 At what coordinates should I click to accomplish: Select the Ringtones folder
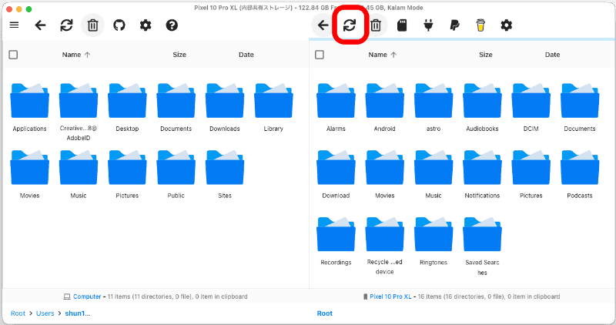click(x=434, y=234)
